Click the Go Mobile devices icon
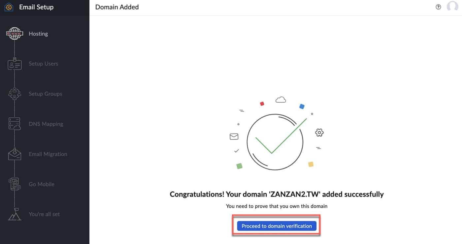Screen dimensions: 462x244 coord(15,184)
